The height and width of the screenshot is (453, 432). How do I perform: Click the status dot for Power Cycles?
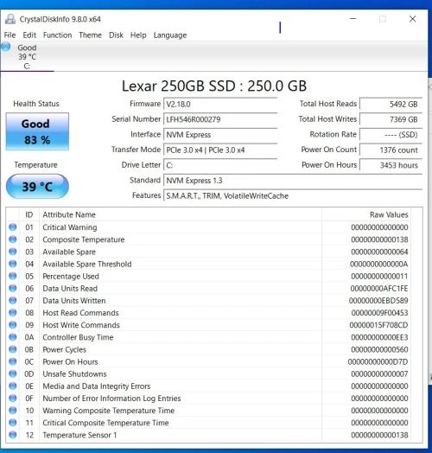(x=13, y=349)
